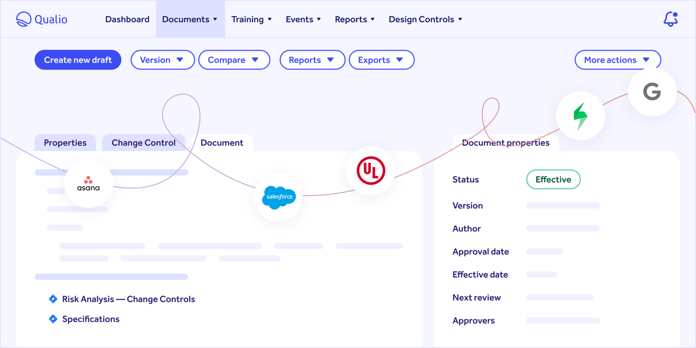Click the Qualio logo
This screenshot has width=696, height=348.
[41, 19]
